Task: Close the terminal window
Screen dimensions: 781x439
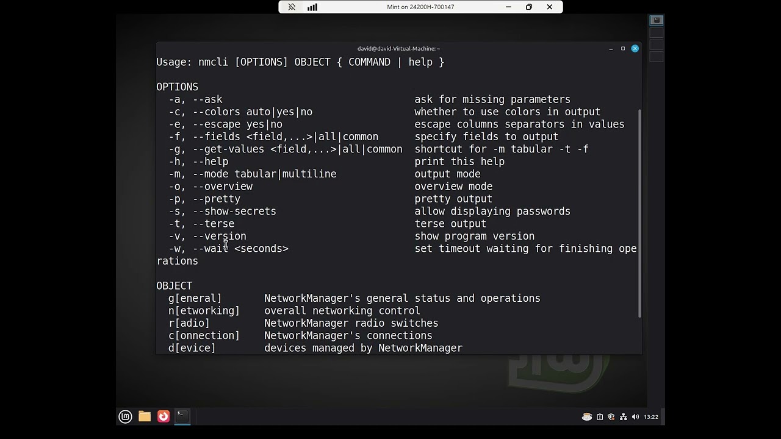Action: pos(635,48)
